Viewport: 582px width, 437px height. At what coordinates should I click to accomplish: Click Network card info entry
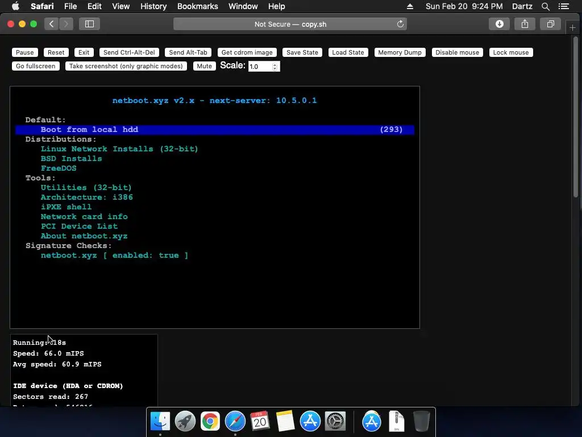click(84, 217)
